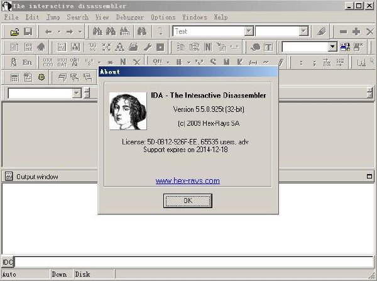377x281 pixels.
Task: Click the converging arrows icon
Action: [x=106, y=47]
